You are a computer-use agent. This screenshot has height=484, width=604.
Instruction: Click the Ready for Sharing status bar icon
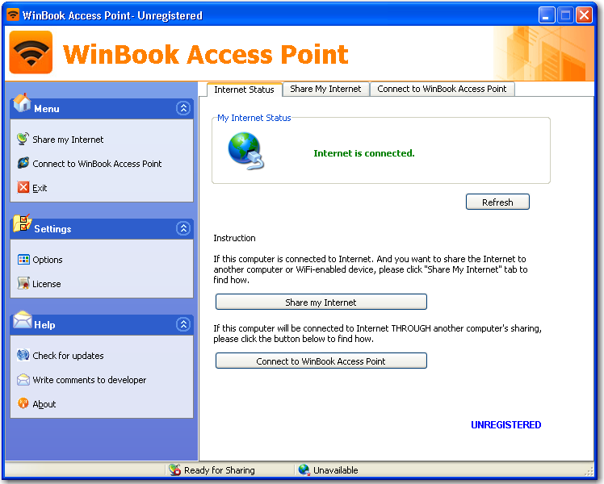(x=175, y=469)
